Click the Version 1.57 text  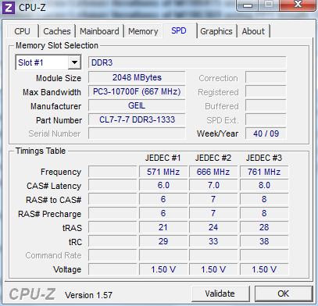pos(88,295)
